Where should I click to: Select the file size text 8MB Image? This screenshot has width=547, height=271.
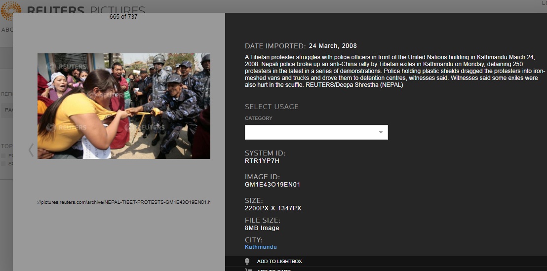262,228
